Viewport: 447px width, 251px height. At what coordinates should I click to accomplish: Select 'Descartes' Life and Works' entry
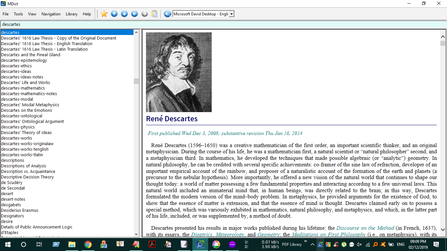pyautogui.click(x=26, y=82)
